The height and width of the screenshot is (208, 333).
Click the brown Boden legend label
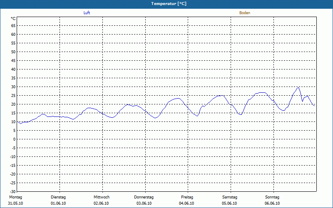point(245,13)
